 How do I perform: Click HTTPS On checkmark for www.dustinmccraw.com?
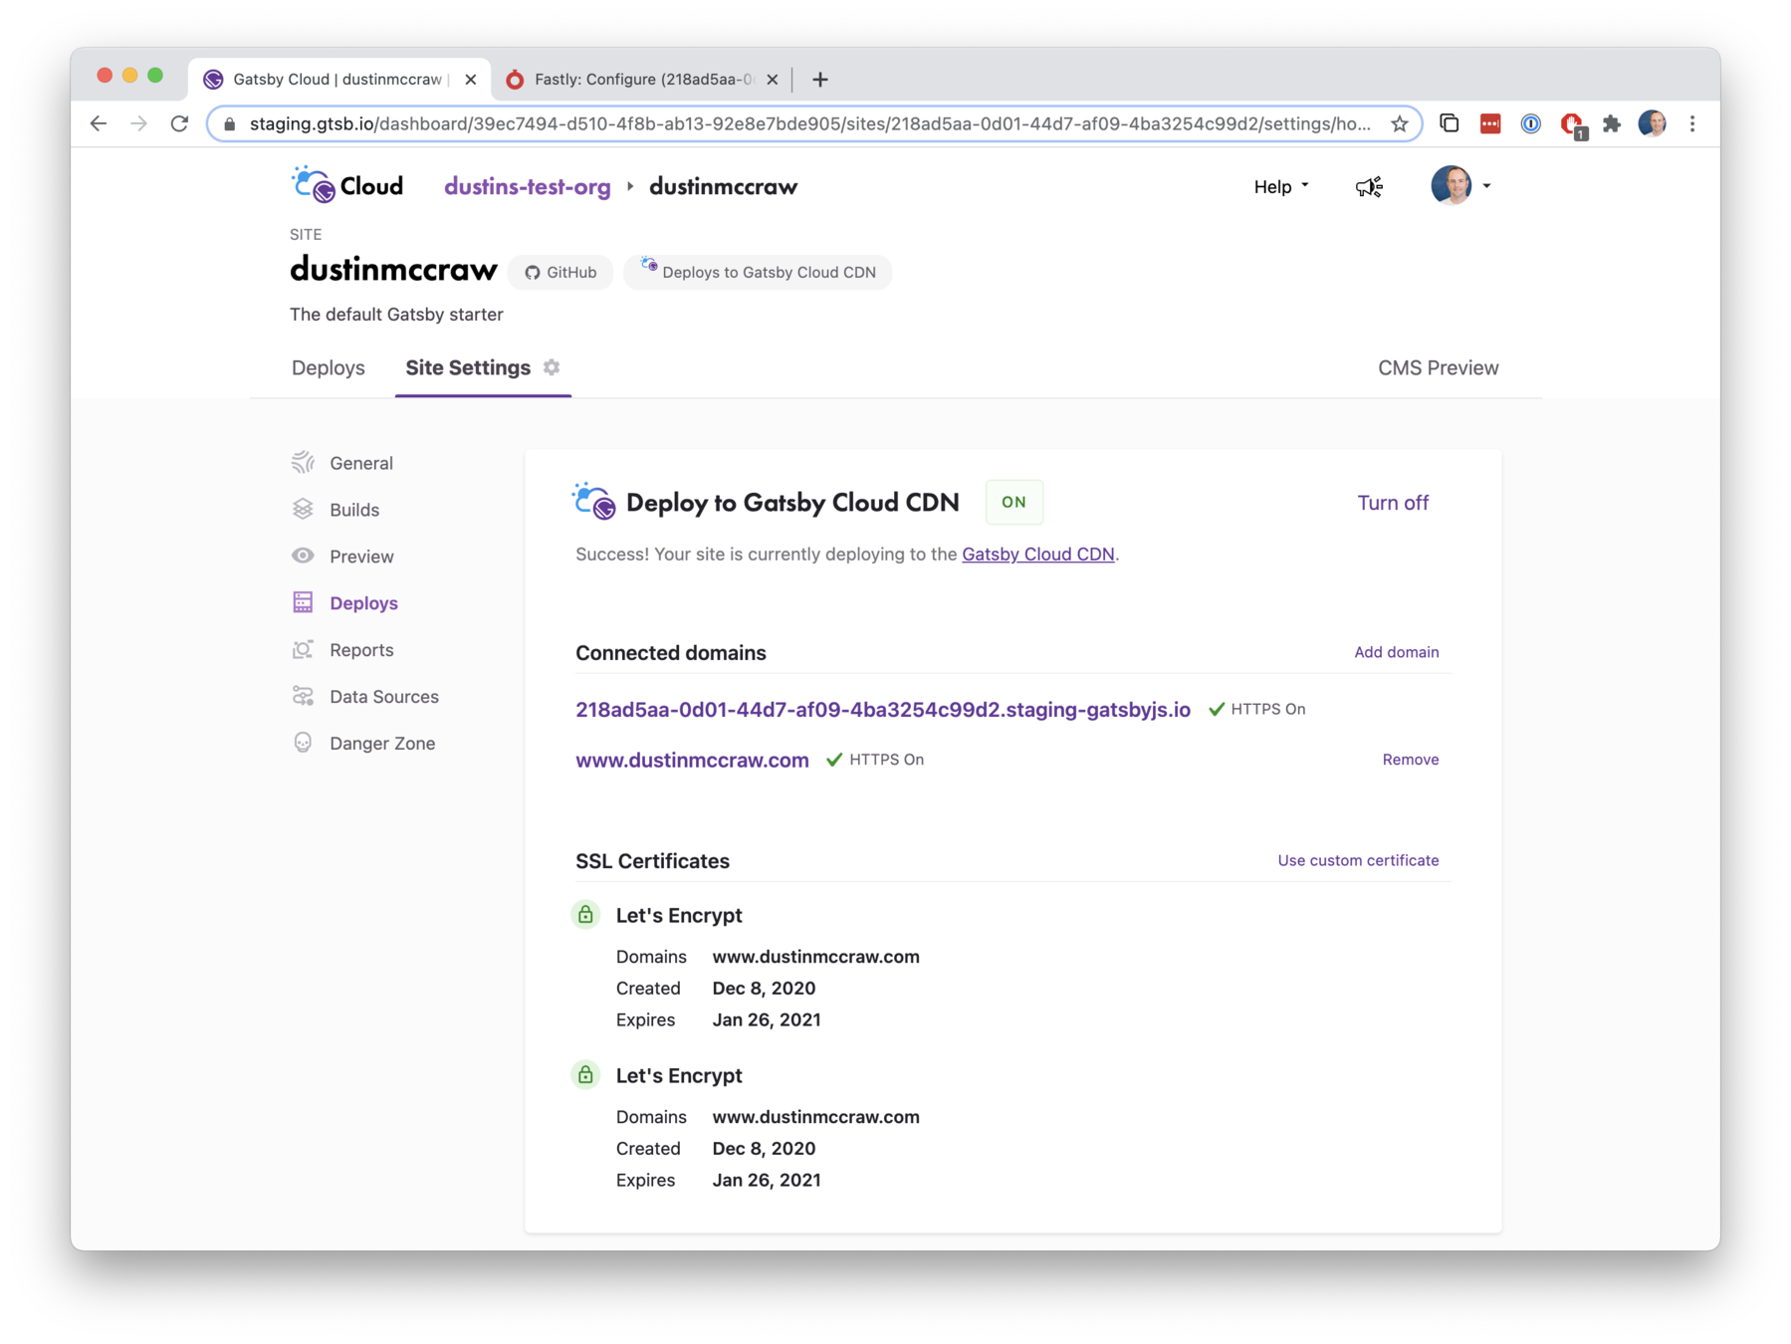(834, 760)
